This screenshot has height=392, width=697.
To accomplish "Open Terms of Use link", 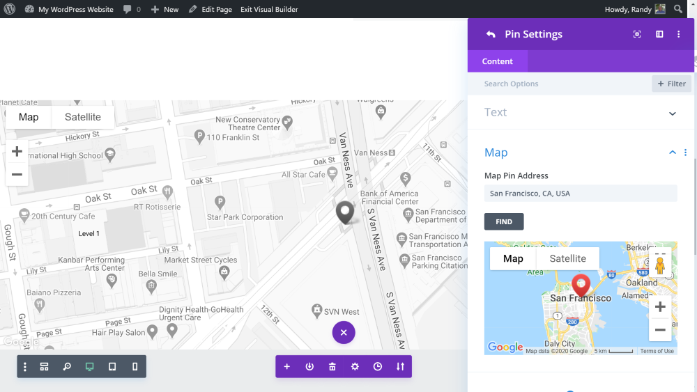I will 657,351.
